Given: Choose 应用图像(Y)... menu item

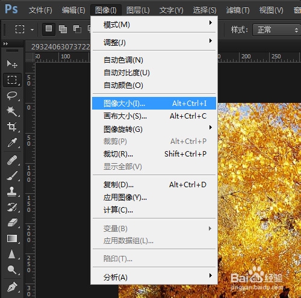Looking at the screenshot, I should click(x=154, y=197).
